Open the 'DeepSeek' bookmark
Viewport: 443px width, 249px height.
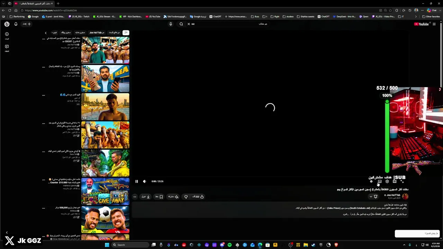tap(344, 17)
